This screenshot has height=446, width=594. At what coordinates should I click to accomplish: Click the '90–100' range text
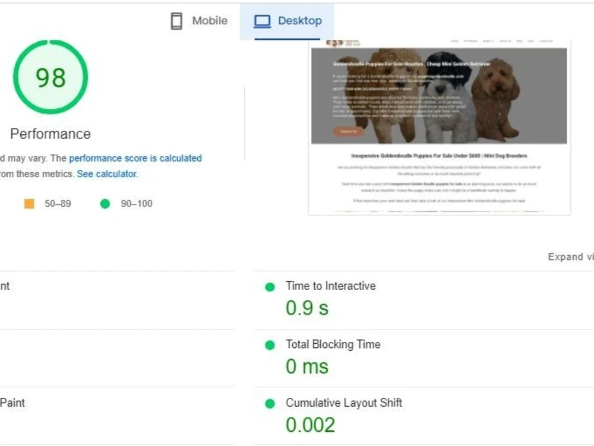tap(137, 203)
